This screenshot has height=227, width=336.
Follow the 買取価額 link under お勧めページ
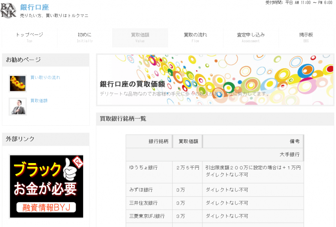click(x=39, y=100)
